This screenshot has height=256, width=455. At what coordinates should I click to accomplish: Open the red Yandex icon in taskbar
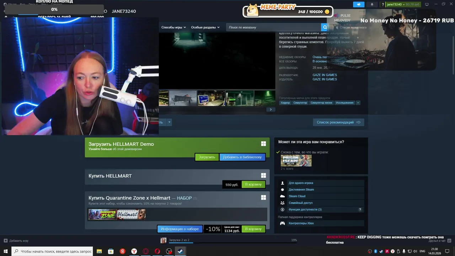click(122, 251)
